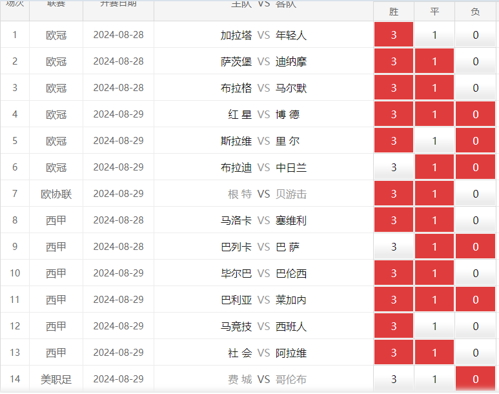The width and height of the screenshot is (499, 394).
Task: Select away team 塞维利
Action: coord(291,220)
